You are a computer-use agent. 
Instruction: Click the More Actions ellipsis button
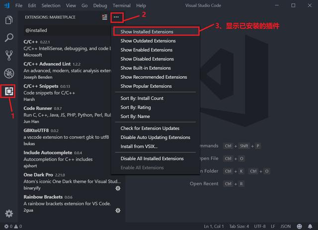(116, 17)
